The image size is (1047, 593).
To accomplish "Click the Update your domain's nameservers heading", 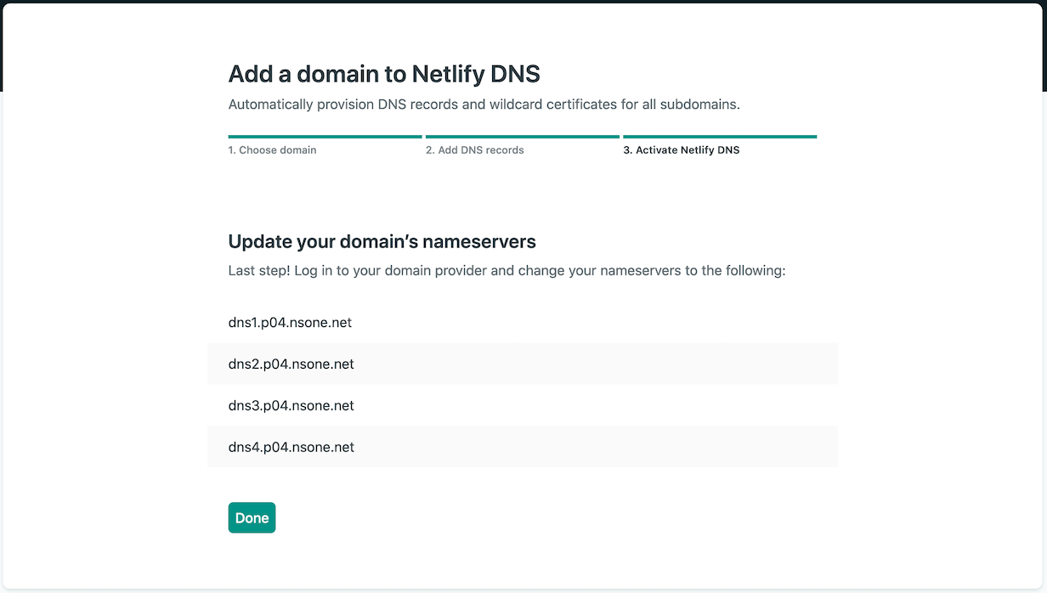I will point(382,241).
